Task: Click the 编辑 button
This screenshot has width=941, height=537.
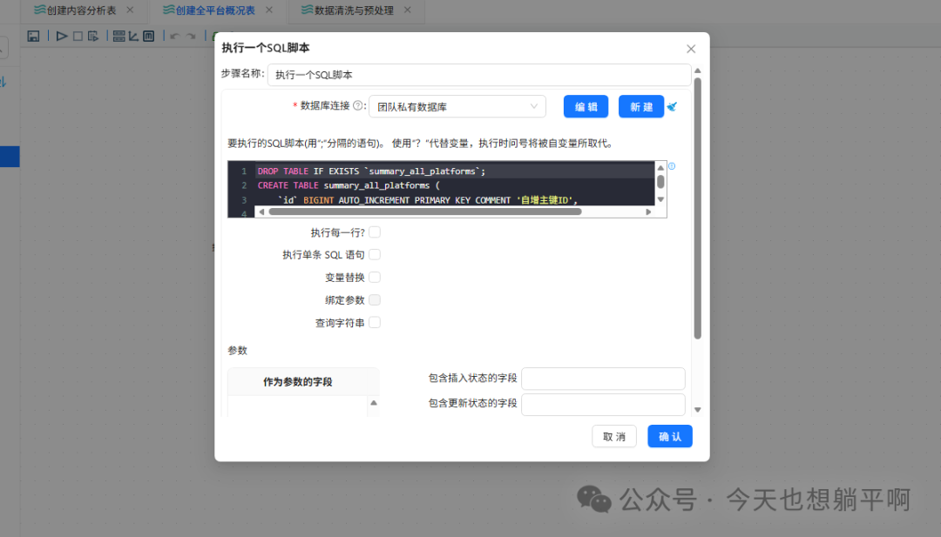Action: coord(586,107)
